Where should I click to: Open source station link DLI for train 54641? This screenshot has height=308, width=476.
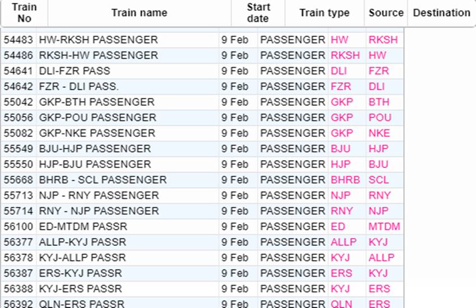point(339,71)
